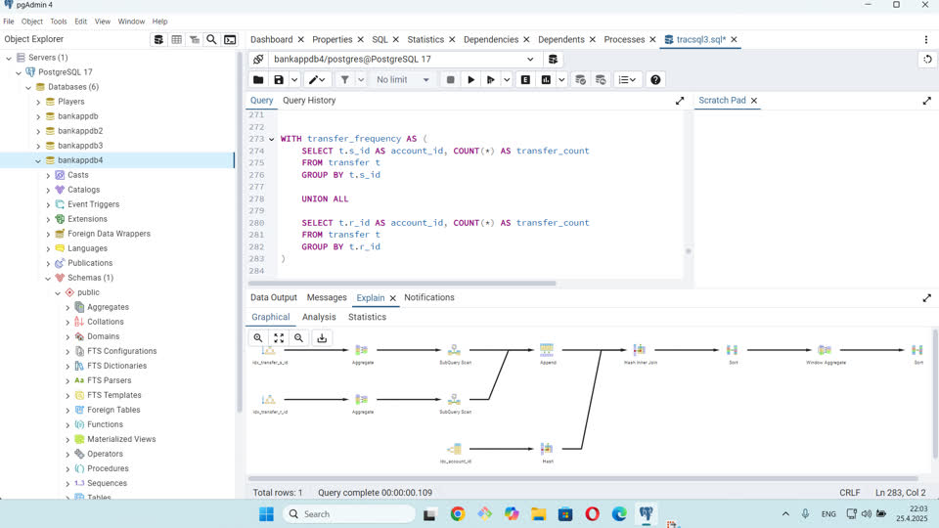Click the Explain Analyze chart icon
This screenshot has width=939, height=528.
(546, 79)
